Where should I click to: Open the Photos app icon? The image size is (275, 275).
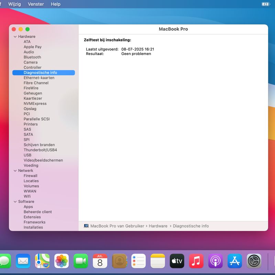point(62,261)
